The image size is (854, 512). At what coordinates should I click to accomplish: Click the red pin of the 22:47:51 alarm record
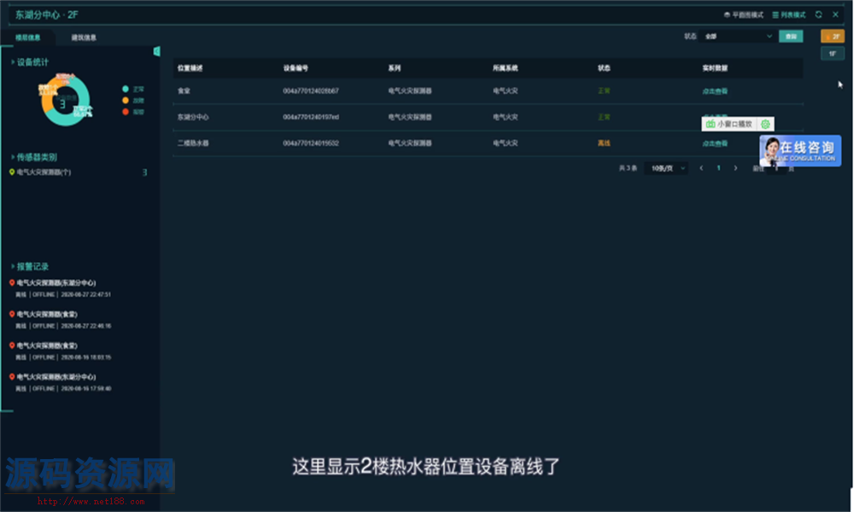(11, 282)
